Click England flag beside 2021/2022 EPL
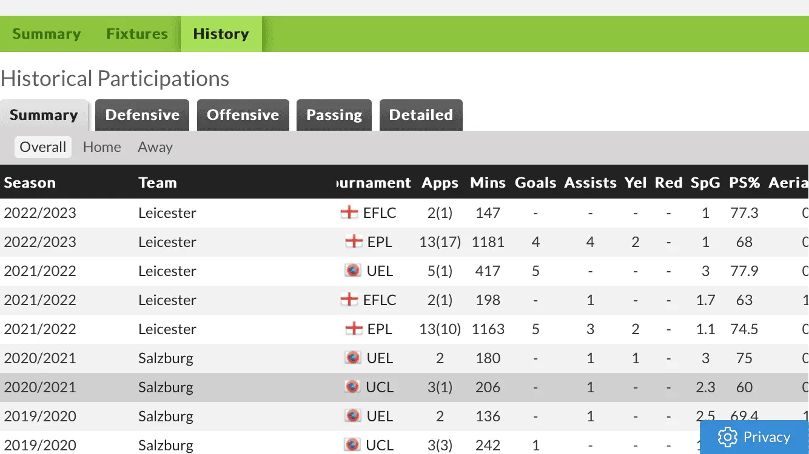The image size is (809, 454). tap(354, 329)
